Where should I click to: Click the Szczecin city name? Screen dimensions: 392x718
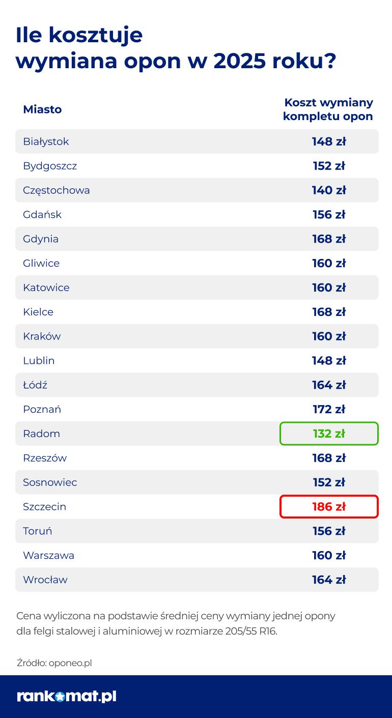[44, 507]
